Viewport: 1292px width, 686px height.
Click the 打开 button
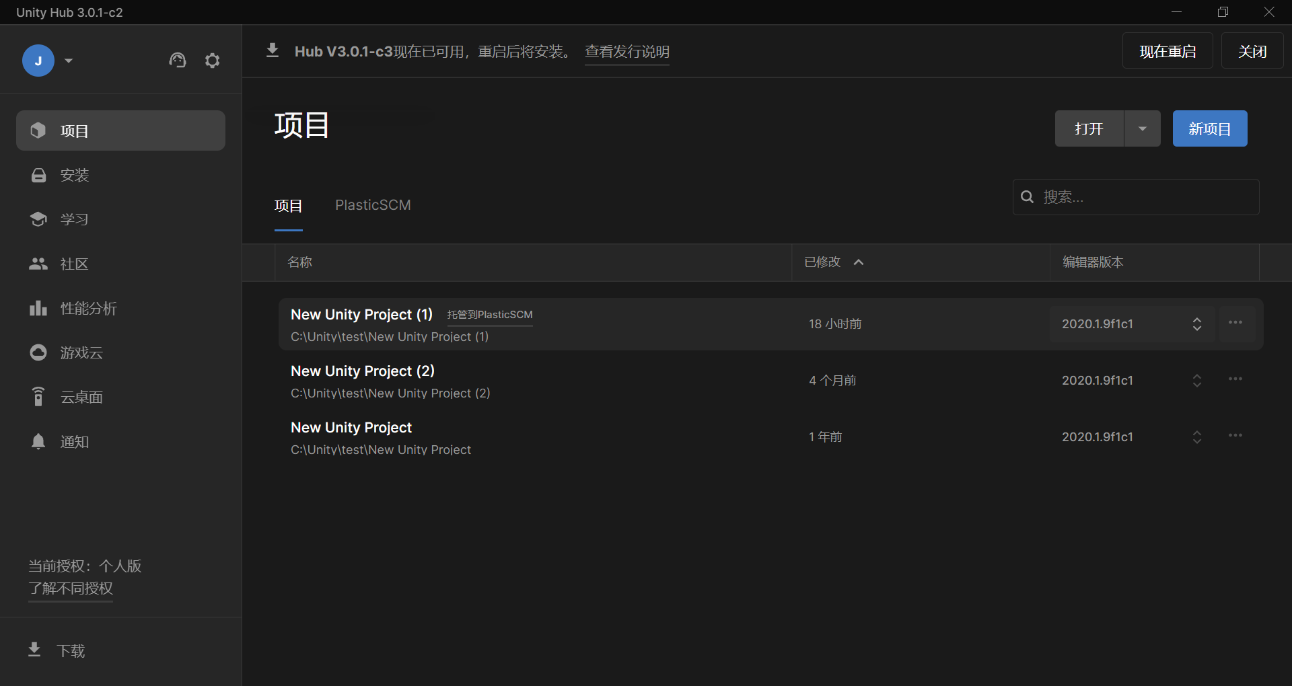(x=1089, y=128)
